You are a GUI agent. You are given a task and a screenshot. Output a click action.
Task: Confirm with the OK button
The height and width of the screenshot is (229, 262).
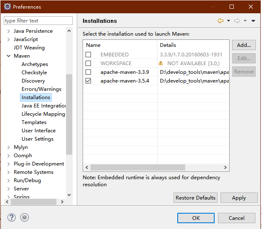pos(196,218)
